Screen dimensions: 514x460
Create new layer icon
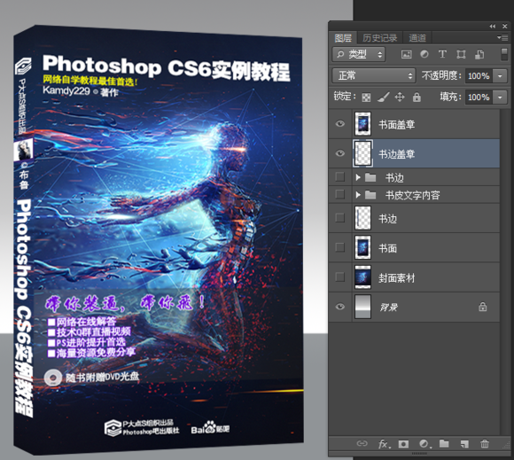pos(464,444)
